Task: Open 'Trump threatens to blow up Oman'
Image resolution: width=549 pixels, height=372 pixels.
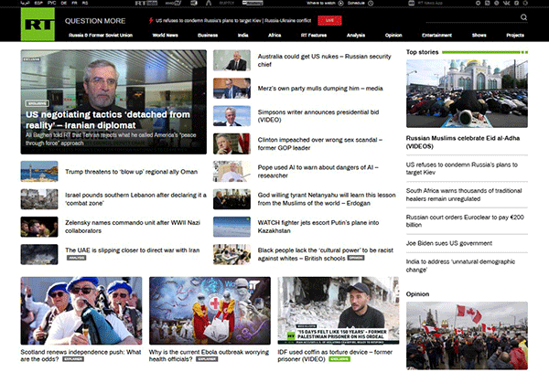Action: pyautogui.click(x=131, y=171)
